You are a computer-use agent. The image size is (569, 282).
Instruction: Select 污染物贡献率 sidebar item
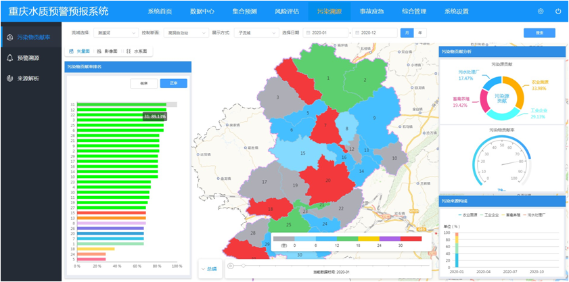[32, 37]
